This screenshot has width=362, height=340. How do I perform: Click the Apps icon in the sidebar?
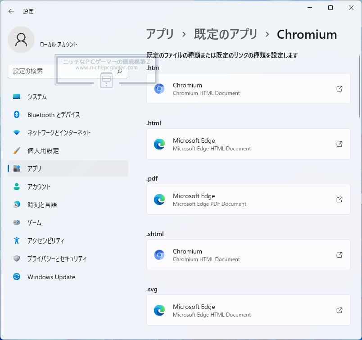[x=17, y=168]
